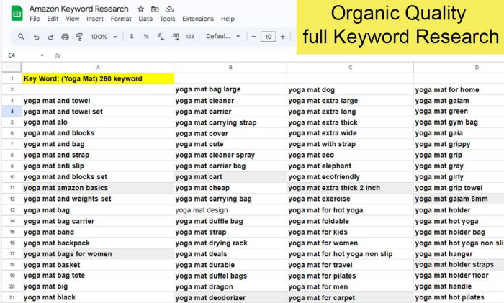
Task: Format as currency with dollar icon
Action: (x=132, y=37)
